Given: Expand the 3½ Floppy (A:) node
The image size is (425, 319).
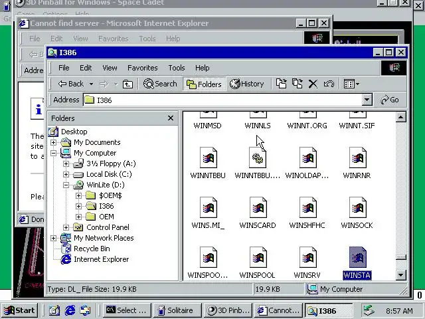Looking at the screenshot, I should pos(66,163).
